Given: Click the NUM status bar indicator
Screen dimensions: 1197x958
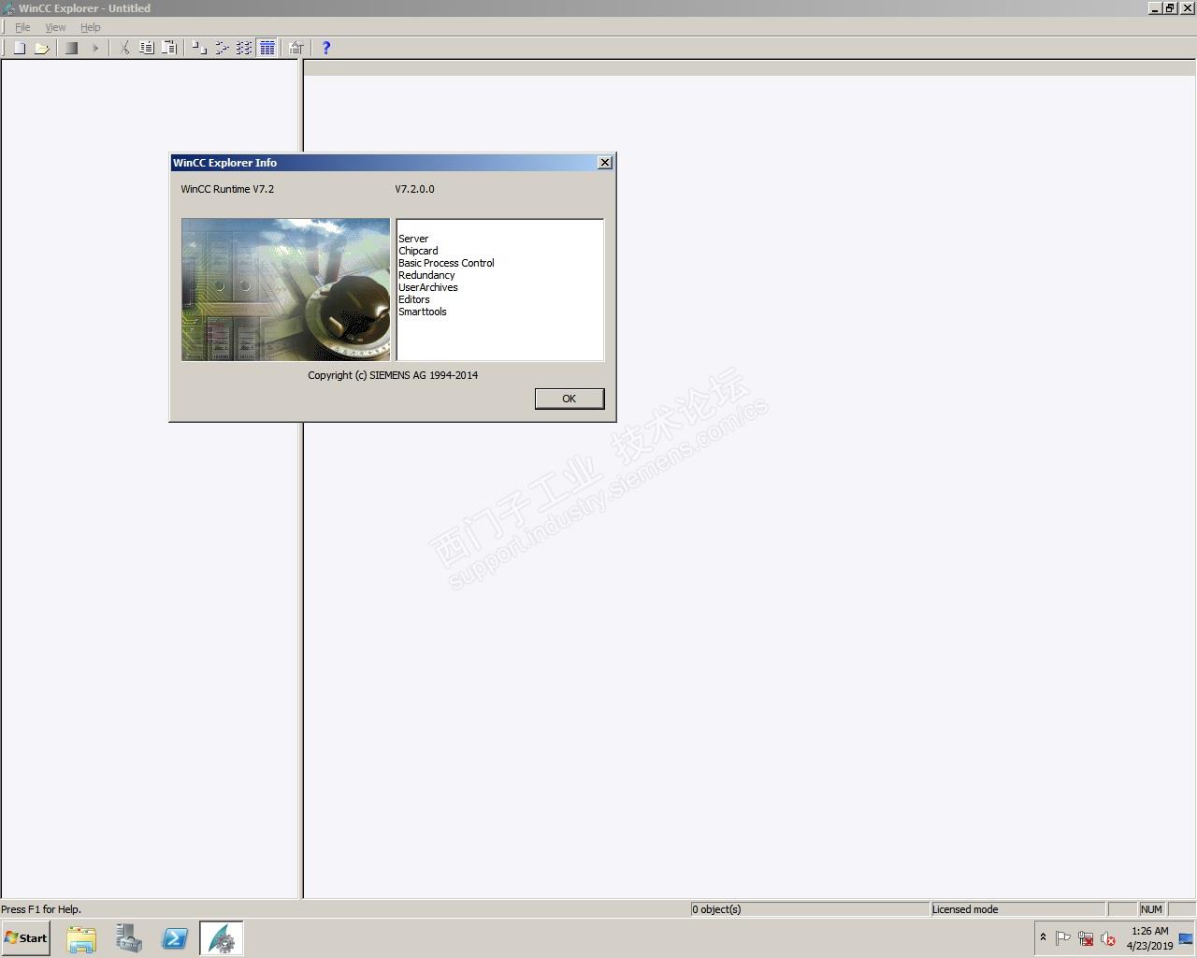Looking at the screenshot, I should click(x=1151, y=909).
